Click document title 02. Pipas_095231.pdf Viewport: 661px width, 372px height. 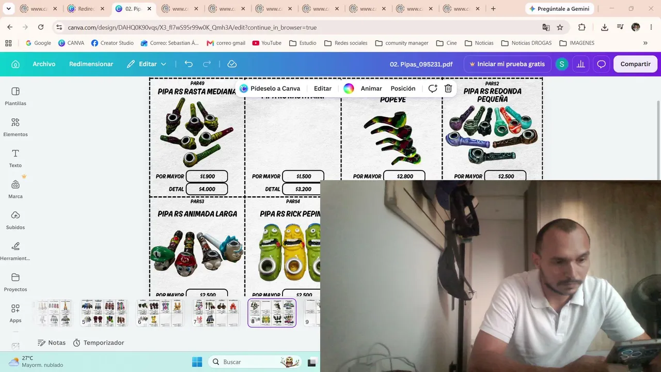point(421,64)
